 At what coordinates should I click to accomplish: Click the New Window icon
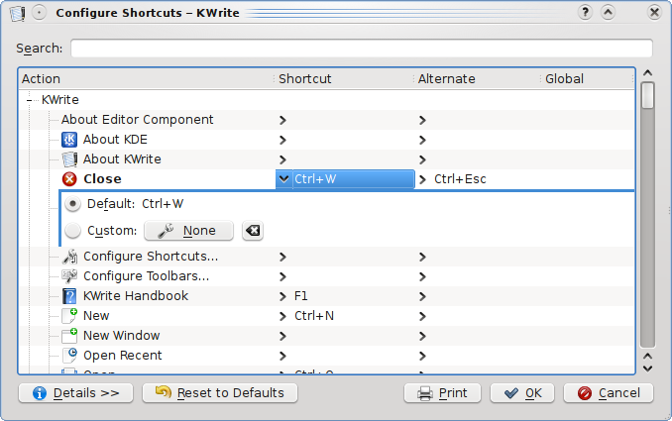(x=69, y=336)
